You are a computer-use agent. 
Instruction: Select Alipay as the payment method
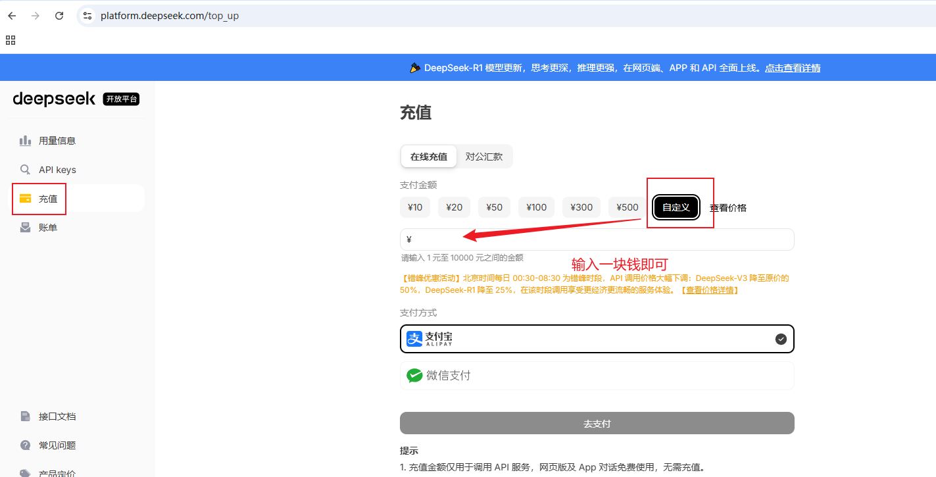pyautogui.click(x=596, y=338)
